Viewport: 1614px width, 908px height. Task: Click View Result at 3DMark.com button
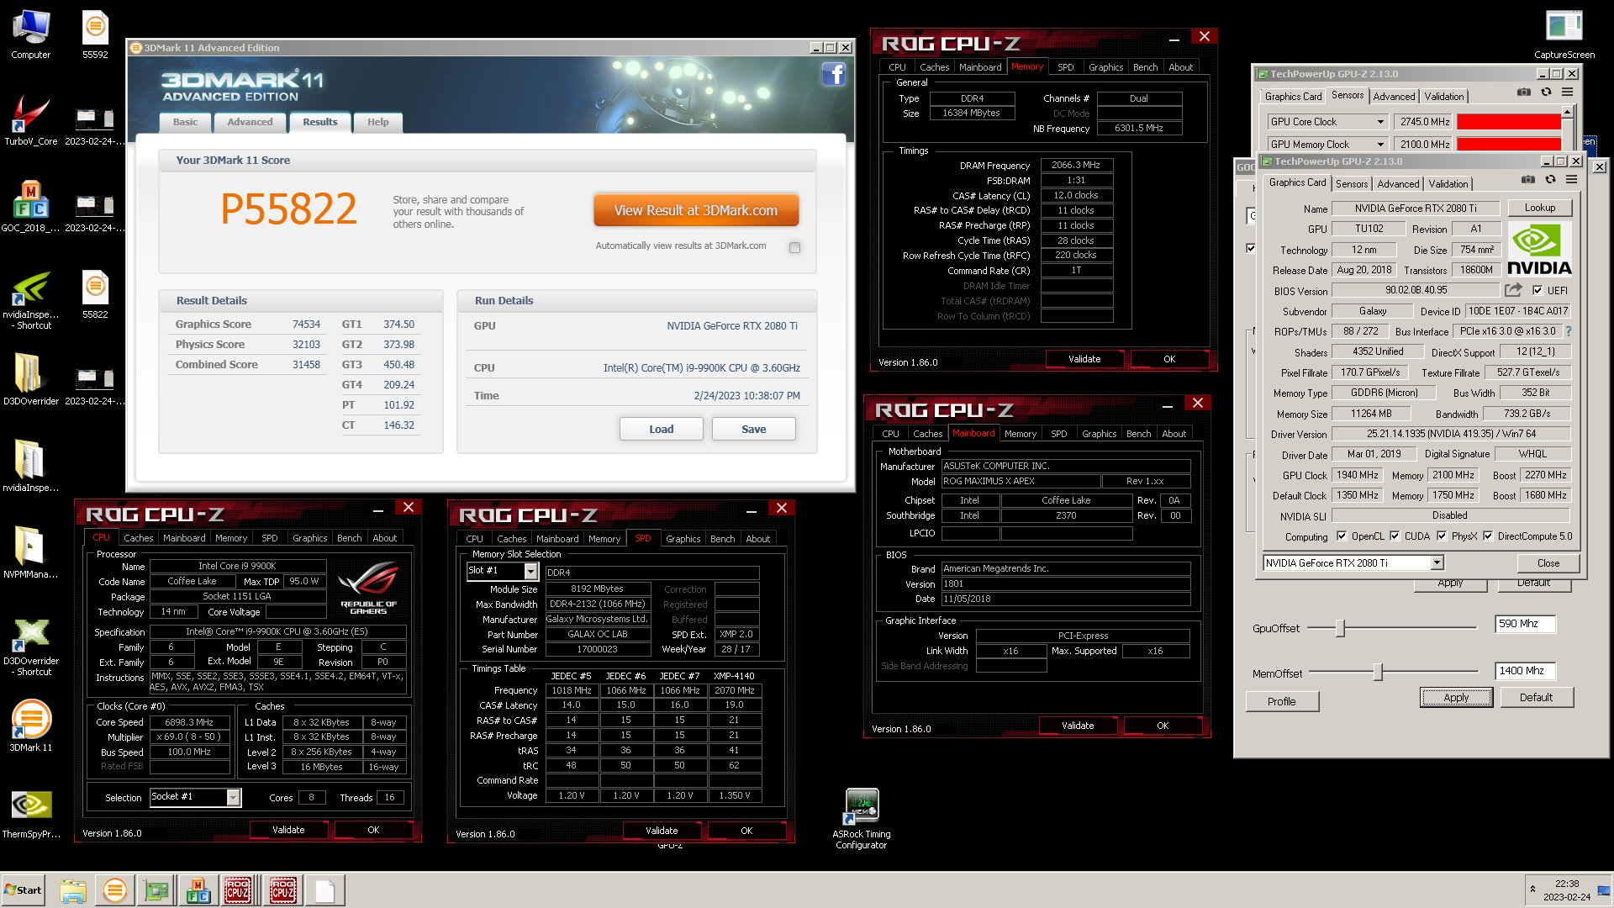[695, 210]
